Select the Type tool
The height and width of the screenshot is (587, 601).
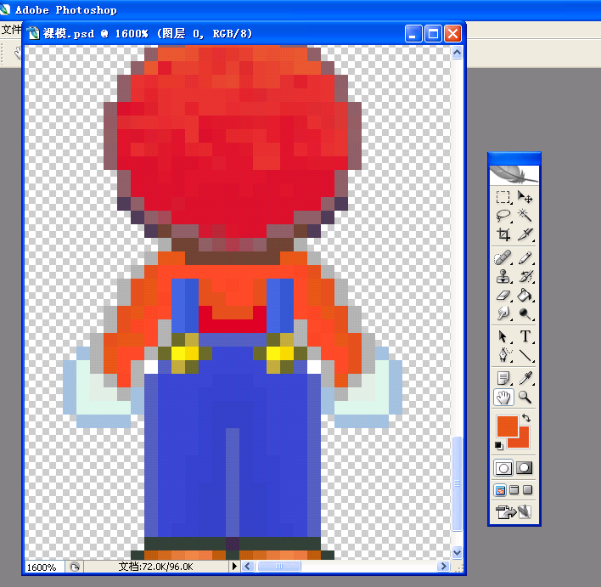(525, 336)
